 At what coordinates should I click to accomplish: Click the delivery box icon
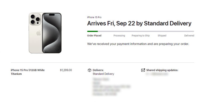89,70
